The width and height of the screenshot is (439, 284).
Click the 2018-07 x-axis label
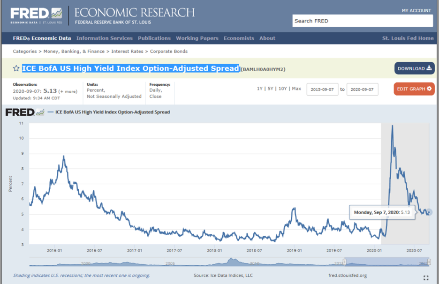pyautogui.click(x=254, y=251)
